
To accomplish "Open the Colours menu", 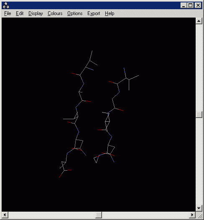I will coord(55,13).
